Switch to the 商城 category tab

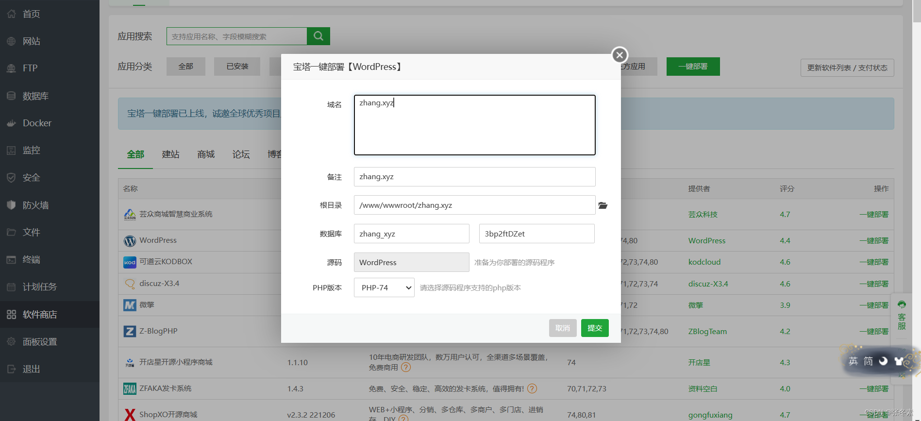click(206, 154)
